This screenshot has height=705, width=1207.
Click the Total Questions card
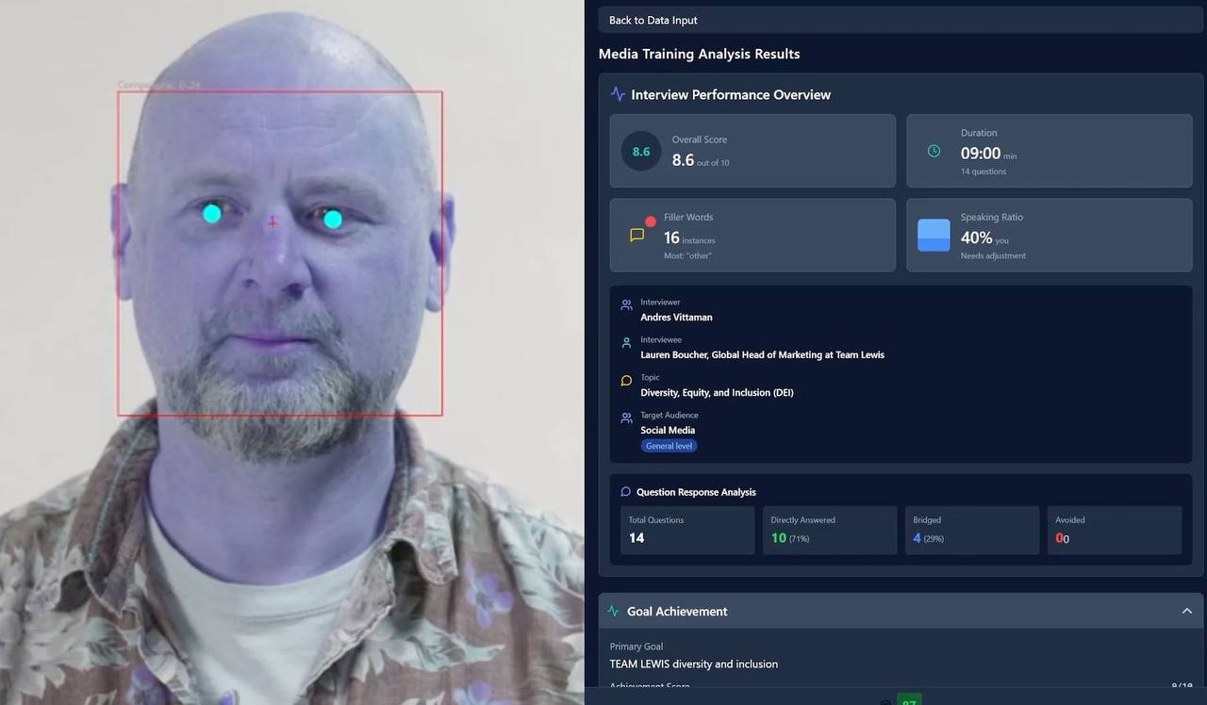[687, 530]
